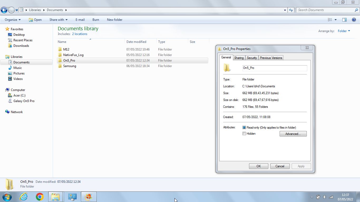Click Cancel in Properties dialog
Image resolution: width=360 pixels, height=202 pixels.
tap(280, 166)
